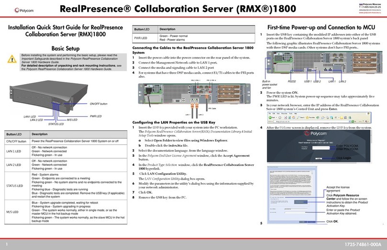Click the Search magnifier in the browser toolbar image
This screenshot has height=250, width=387.
click(x=298, y=118)
